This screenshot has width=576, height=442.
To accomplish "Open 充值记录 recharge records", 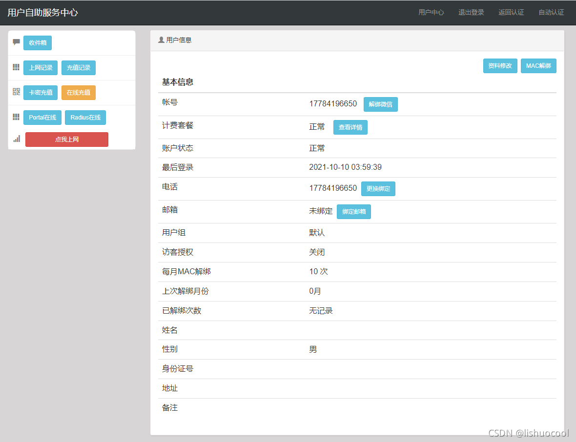I will click(79, 68).
